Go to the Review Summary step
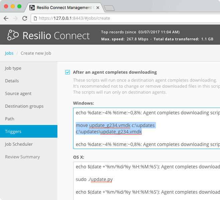This screenshot has width=220, height=200. 29,157
